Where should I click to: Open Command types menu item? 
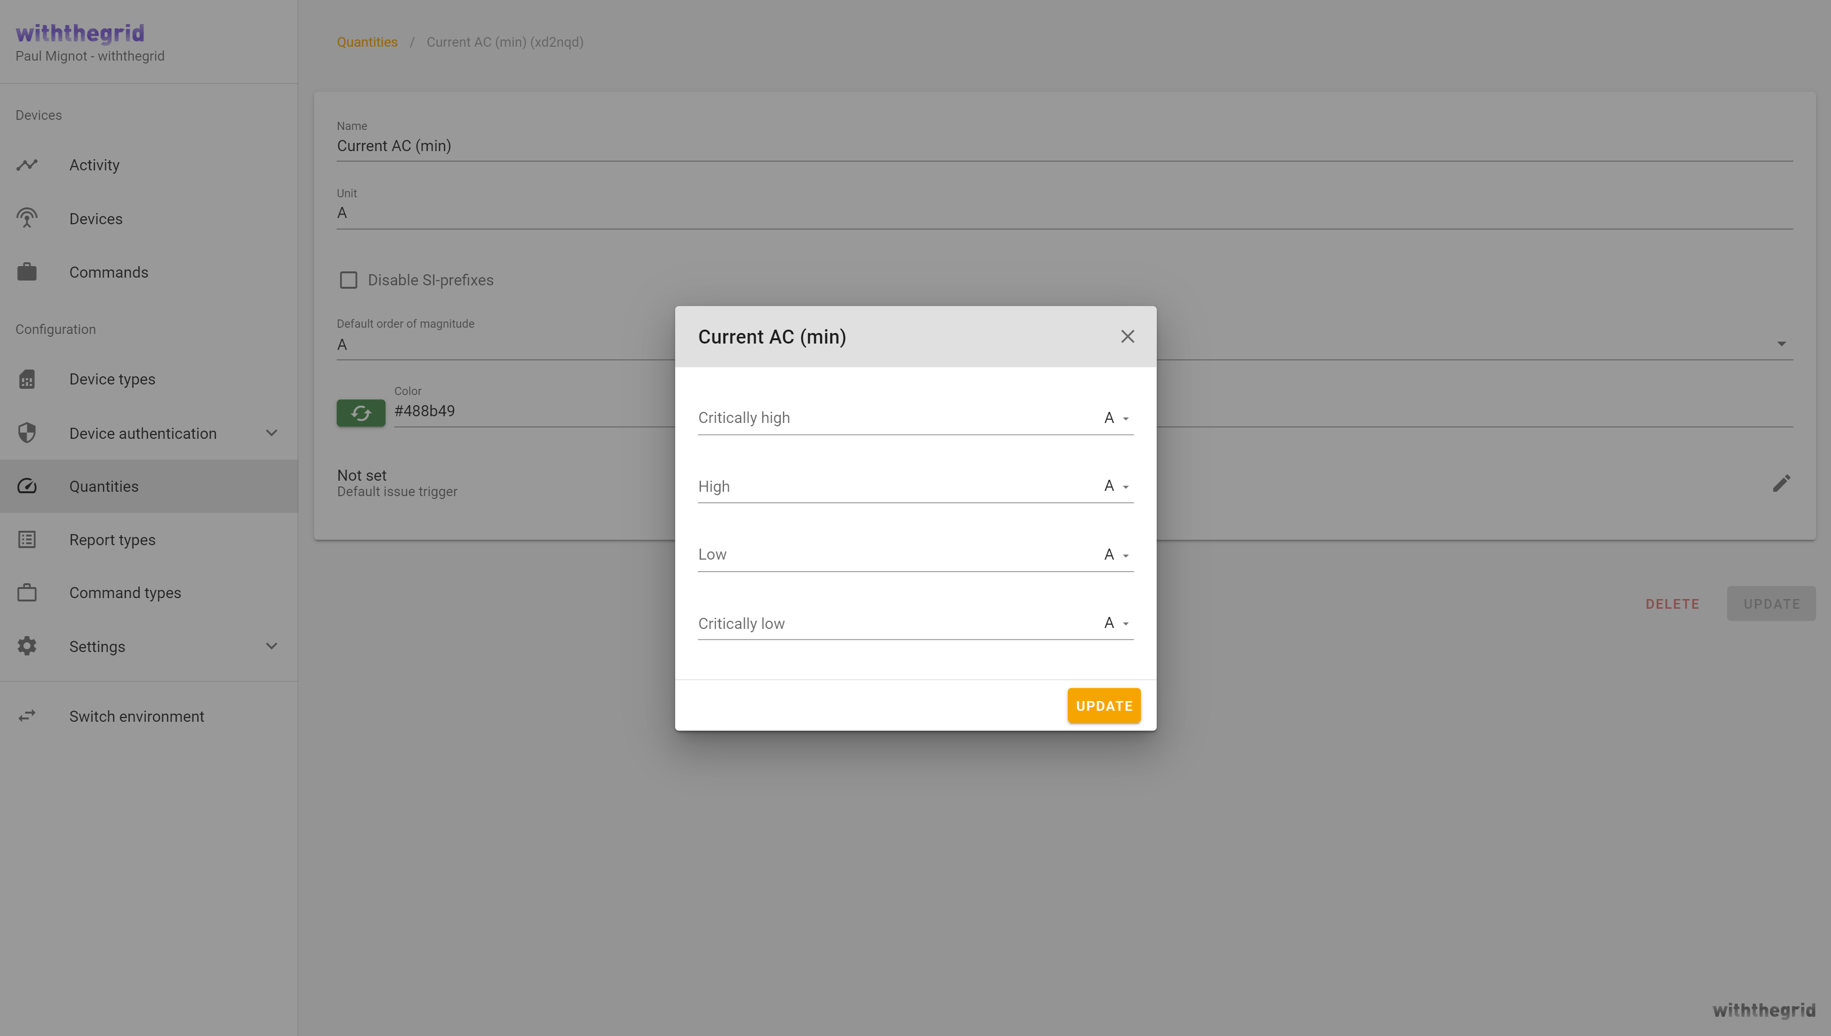(125, 593)
